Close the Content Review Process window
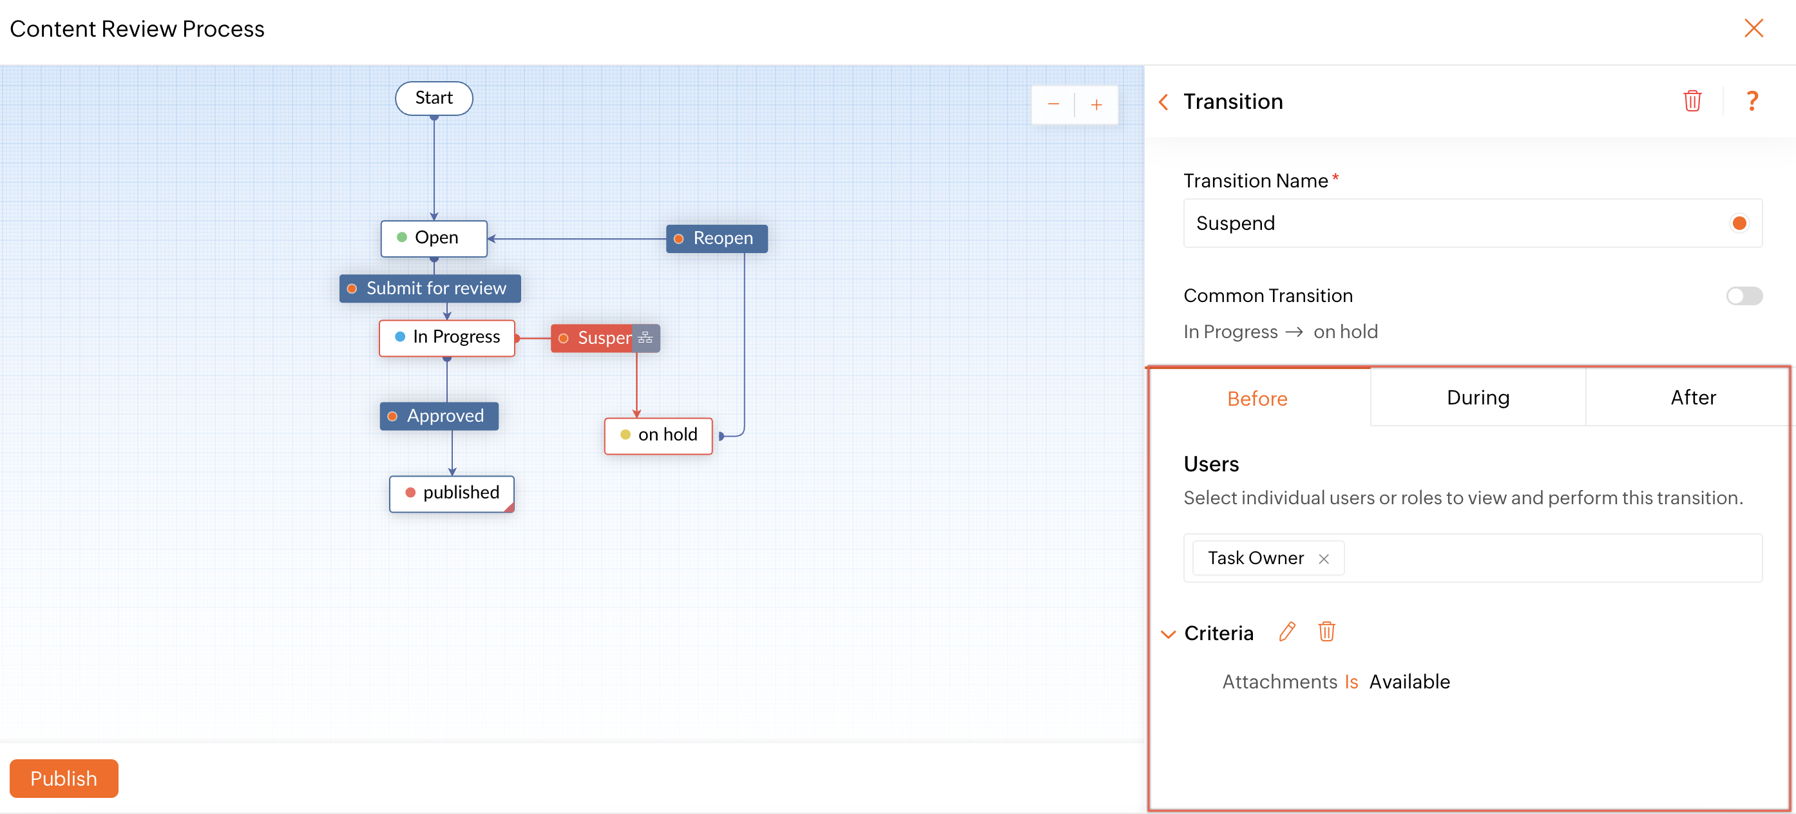This screenshot has width=1796, height=814. (1753, 28)
